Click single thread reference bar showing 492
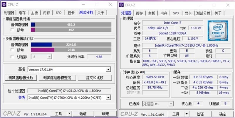This screenshot has width=235, height=118. [x=71, y=30]
